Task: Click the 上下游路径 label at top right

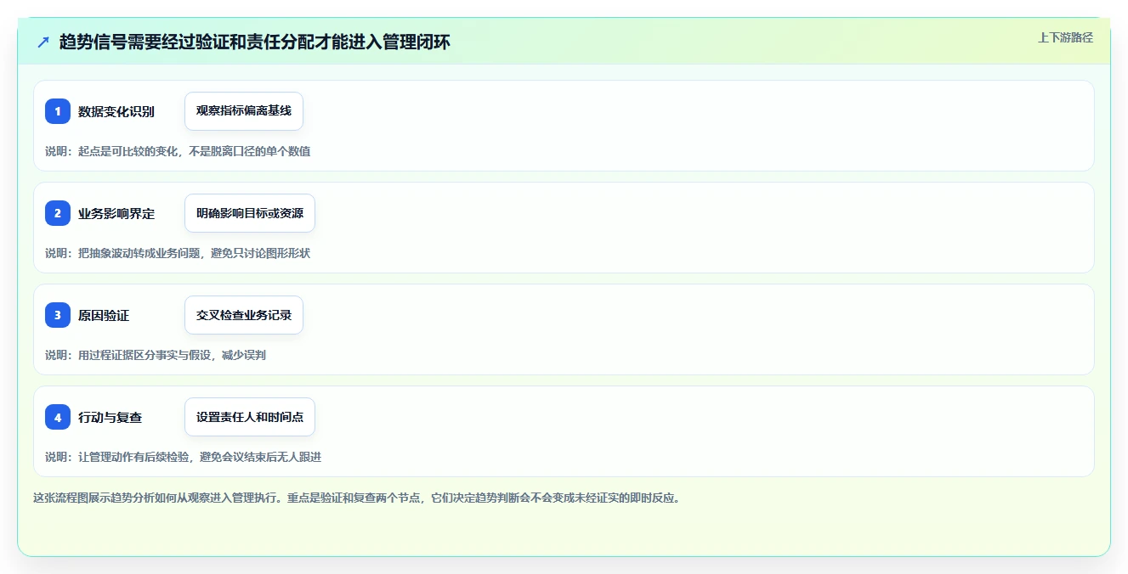Action: [1065, 37]
